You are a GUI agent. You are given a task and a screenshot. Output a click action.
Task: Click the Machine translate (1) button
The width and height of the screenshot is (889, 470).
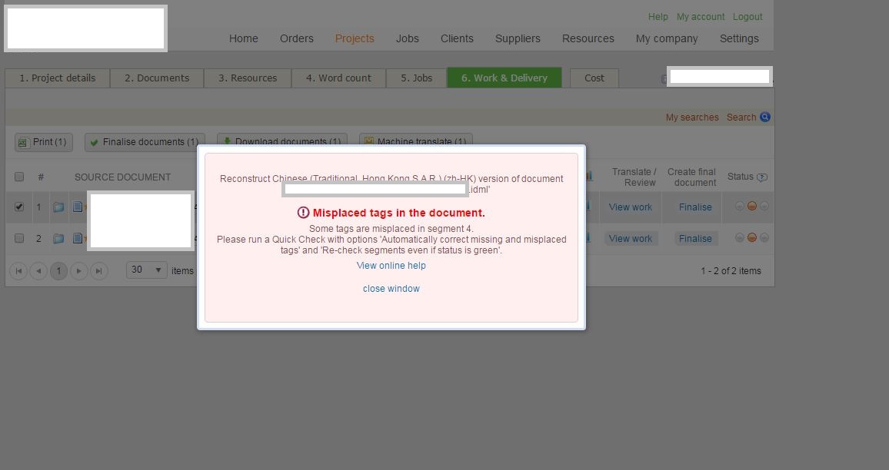point(415,141)
